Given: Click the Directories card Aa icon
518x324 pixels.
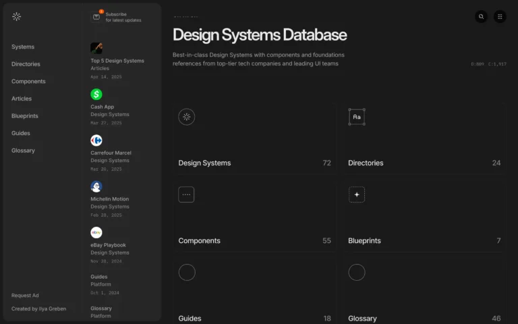Looking at the screenshot, I should pyautogui.click(x=357, y=117).
